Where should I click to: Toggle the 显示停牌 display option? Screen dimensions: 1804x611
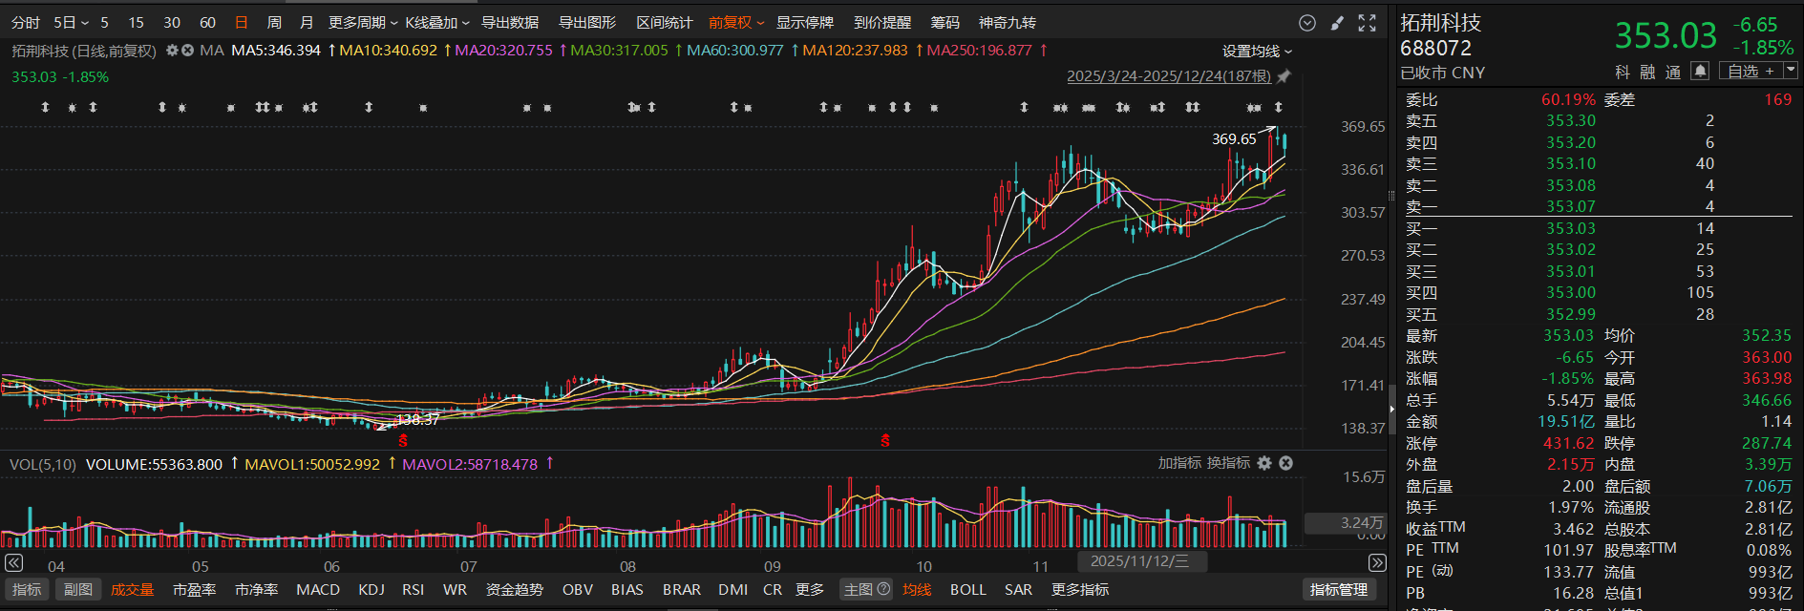click(804, 22)
